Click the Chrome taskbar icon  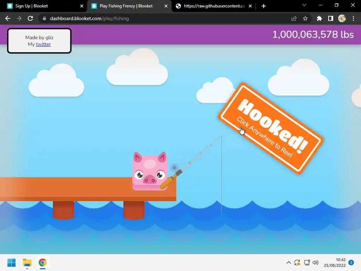tap(42, 263)
